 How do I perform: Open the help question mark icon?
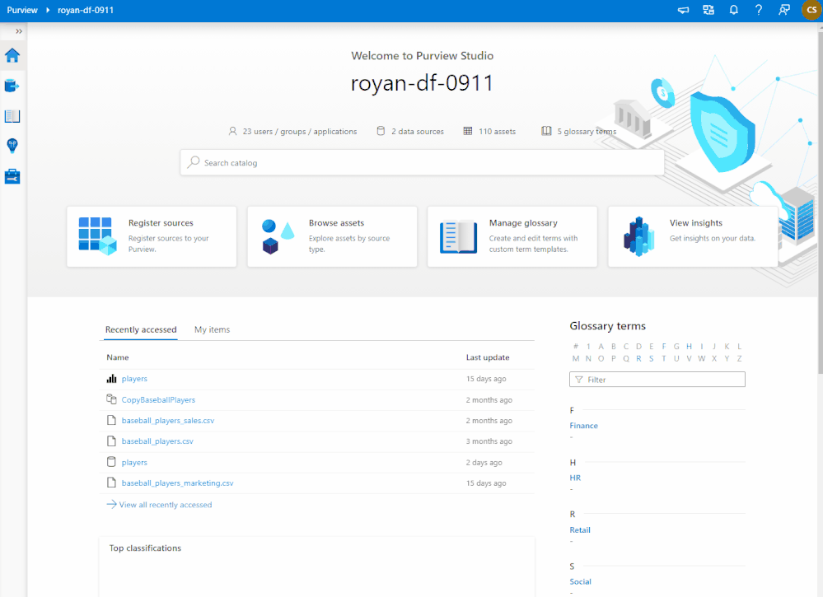(x=759, y=10)
